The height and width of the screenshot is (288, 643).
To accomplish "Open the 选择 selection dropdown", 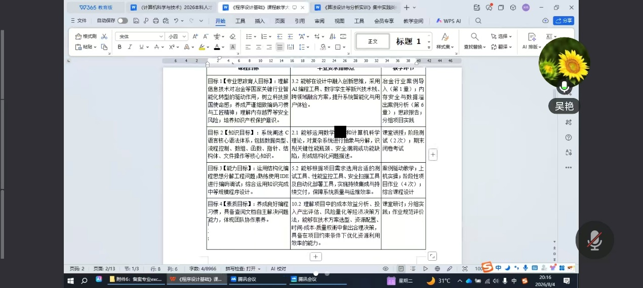I will tap(501, 36).
